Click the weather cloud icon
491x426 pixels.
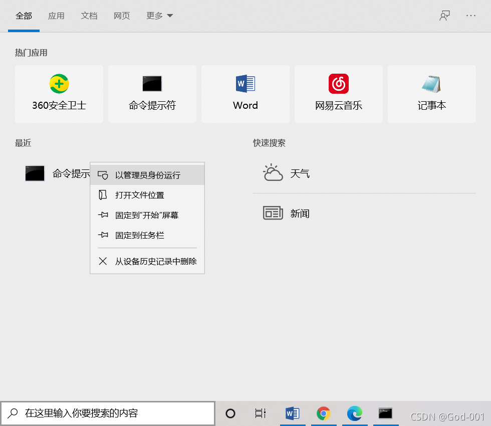tap(273, 172)
